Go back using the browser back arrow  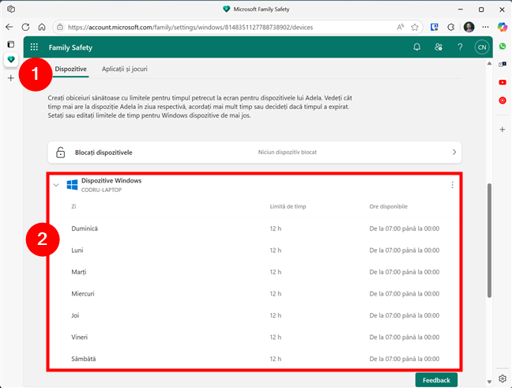(x=9, y=27)
